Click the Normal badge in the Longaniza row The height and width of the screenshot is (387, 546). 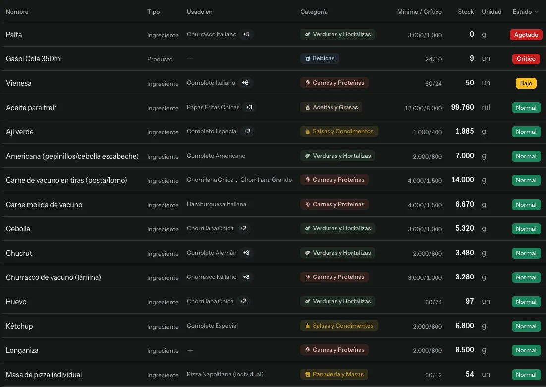point(526,350)
